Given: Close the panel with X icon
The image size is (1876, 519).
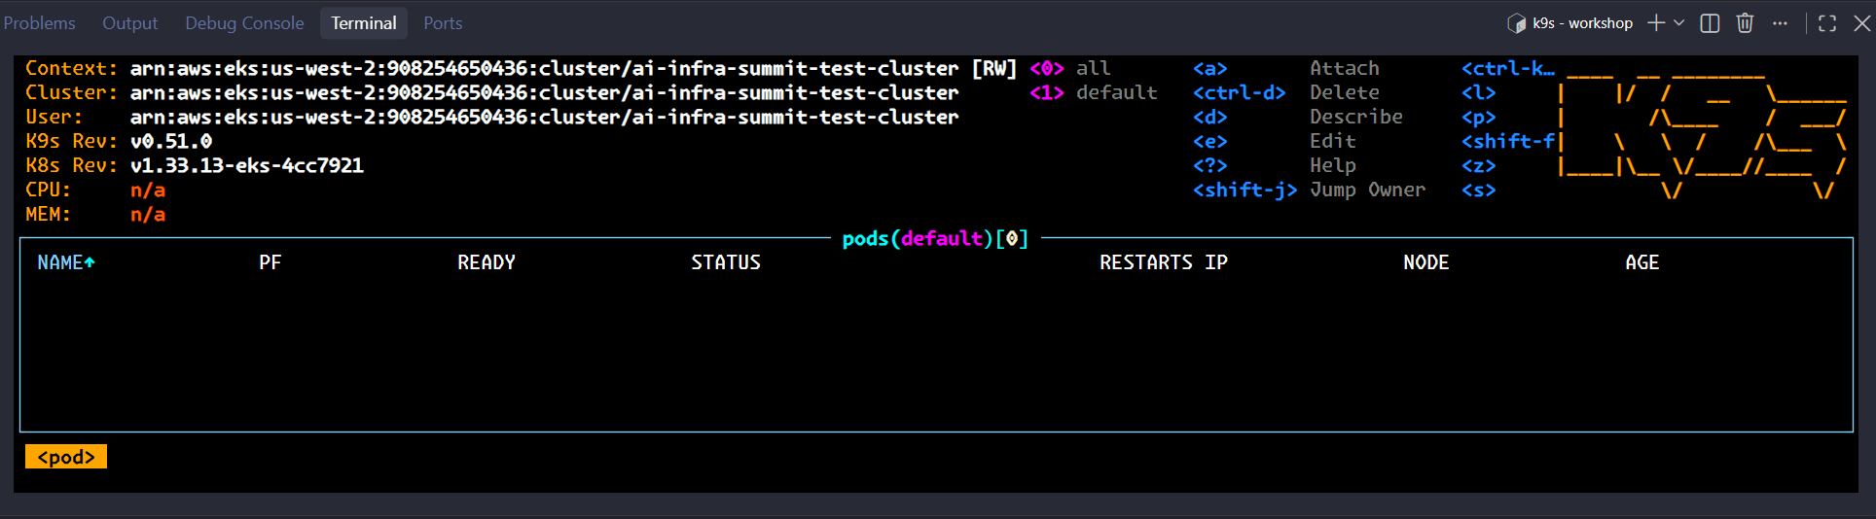Looking at the screenshot, I should tap(1861, 23).
